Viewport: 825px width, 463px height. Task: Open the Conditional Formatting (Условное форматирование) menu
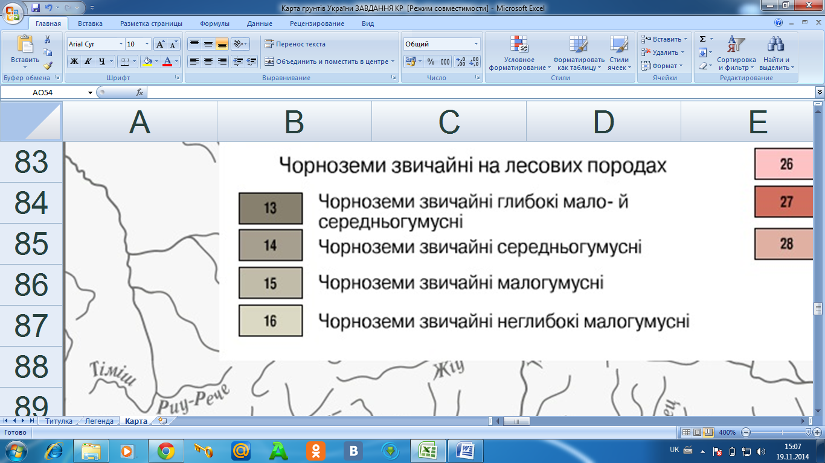coord(519,53)
